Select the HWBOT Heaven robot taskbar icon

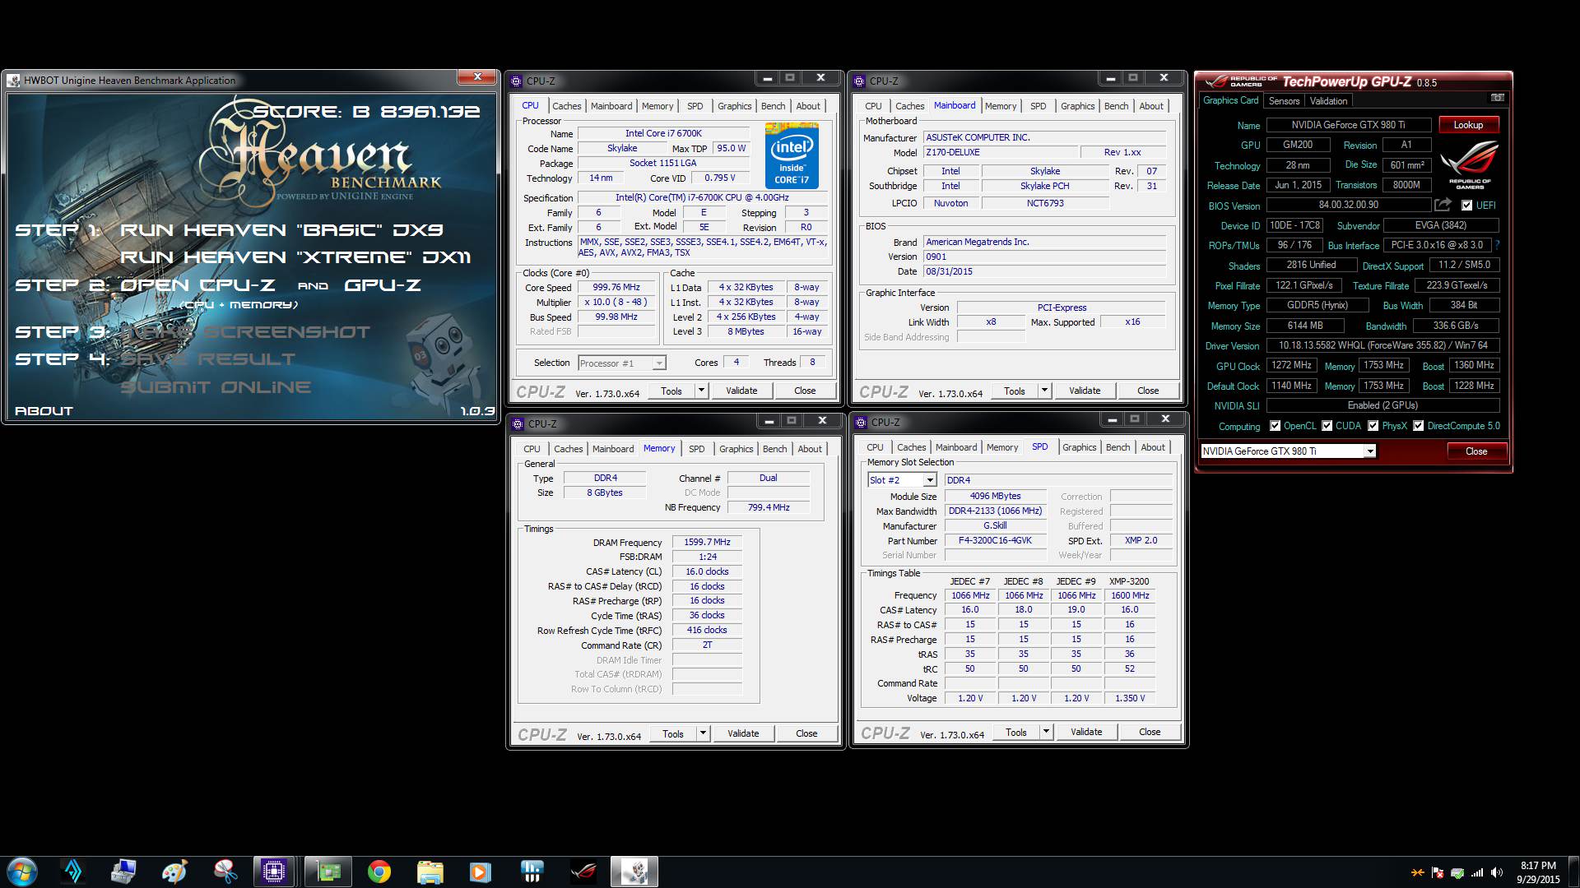click(634, 872)
